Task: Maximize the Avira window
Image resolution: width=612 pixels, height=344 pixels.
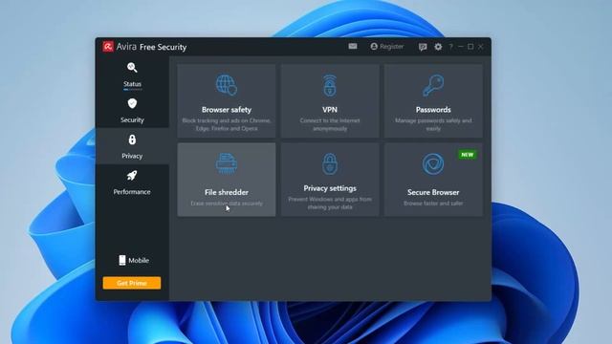Action: [470, 47]
